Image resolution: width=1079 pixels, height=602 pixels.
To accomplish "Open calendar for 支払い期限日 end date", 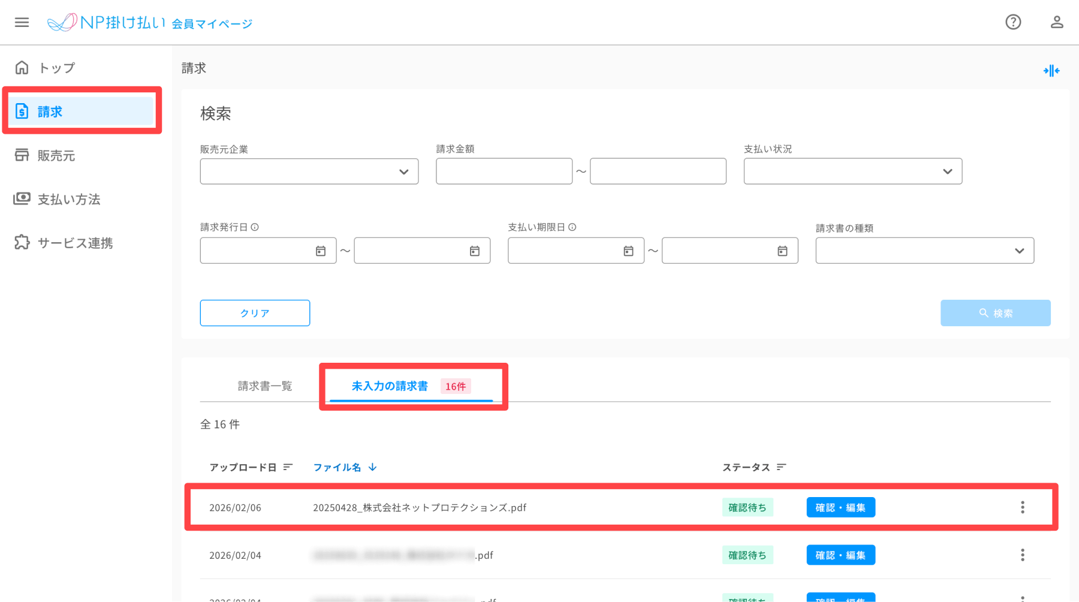I will tap(782, 251).
